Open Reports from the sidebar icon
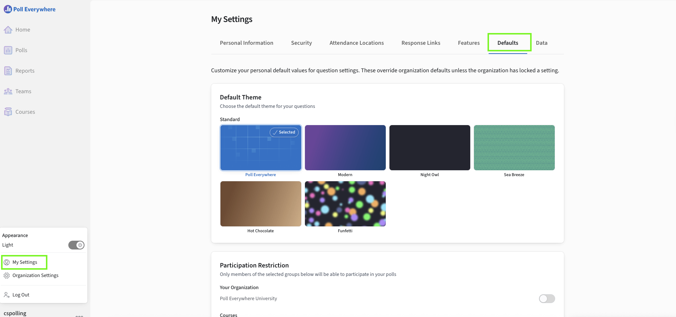The image size is (676, 317). point(8,71)
